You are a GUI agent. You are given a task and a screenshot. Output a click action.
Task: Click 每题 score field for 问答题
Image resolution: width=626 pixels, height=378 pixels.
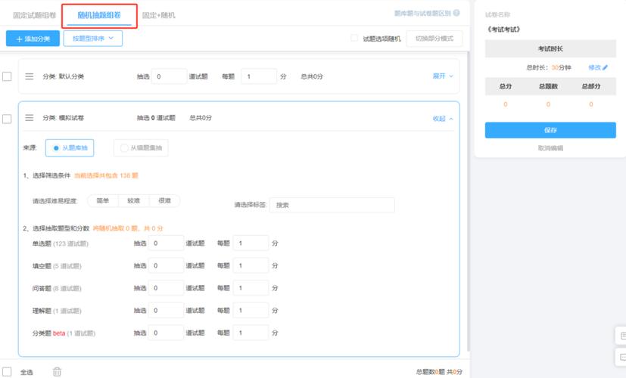251,288
